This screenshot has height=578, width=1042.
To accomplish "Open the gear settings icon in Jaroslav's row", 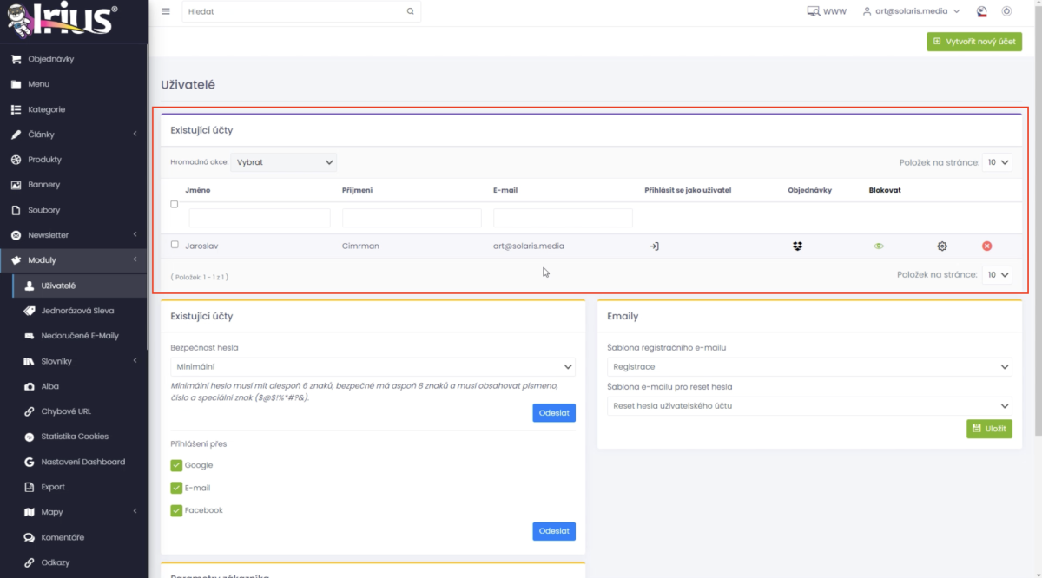I will point(942,246).
